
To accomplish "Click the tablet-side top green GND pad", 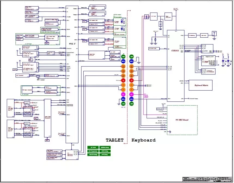I will (x=123, y=57).
